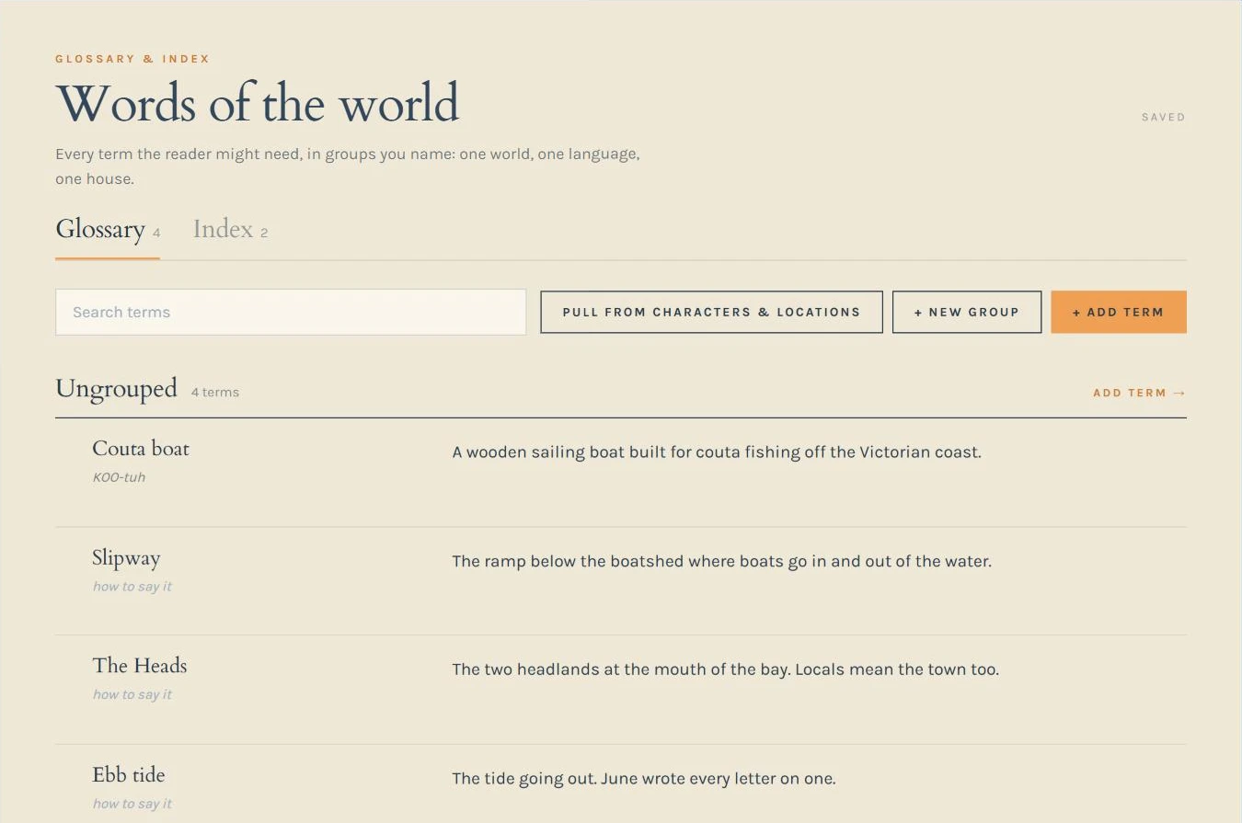Click the Ebb tide definition text
This screenshot has height=823, width=1242.
tap(644, 779)
